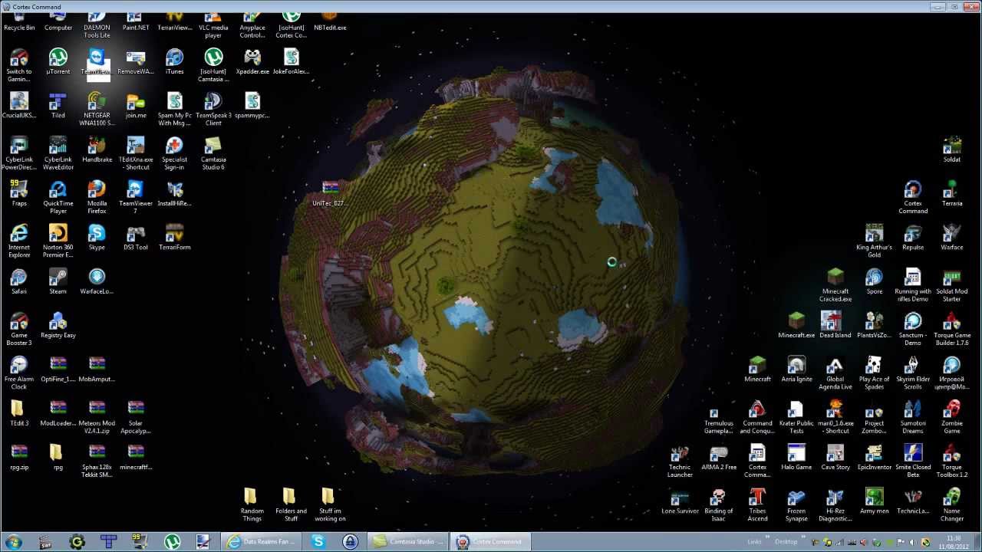982x552 pixels.
Task: Open Game Booster 3 shortcut
Action: [19, 329]
